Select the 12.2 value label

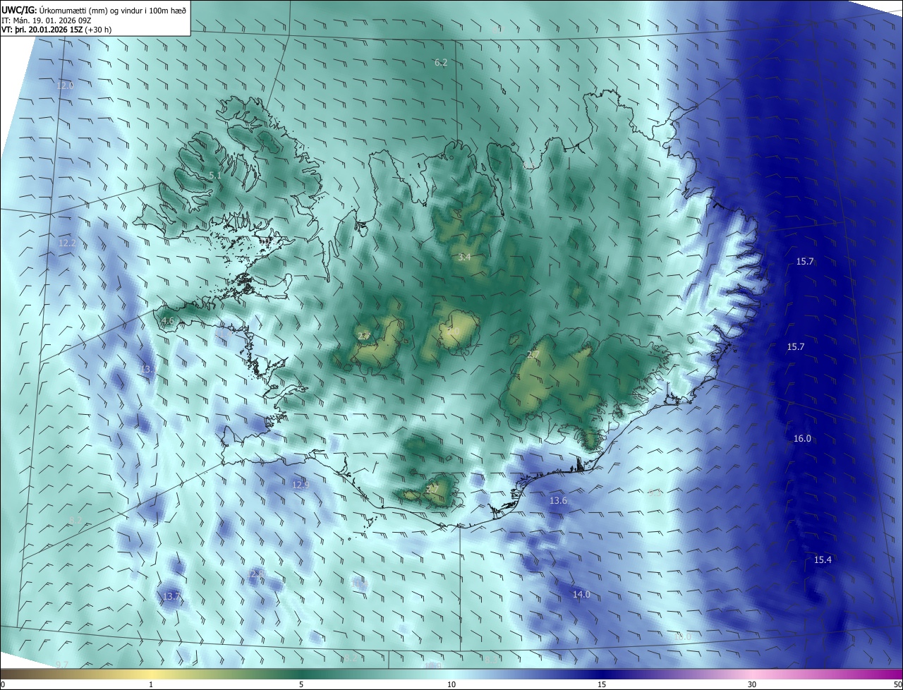point(68,243)
